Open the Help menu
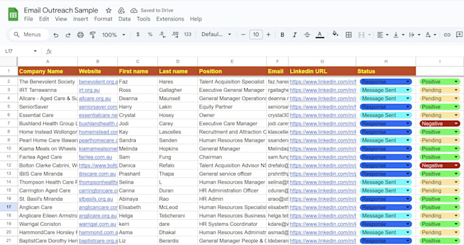The height and width of the screenshot is (245, 464). coord(196,19)
